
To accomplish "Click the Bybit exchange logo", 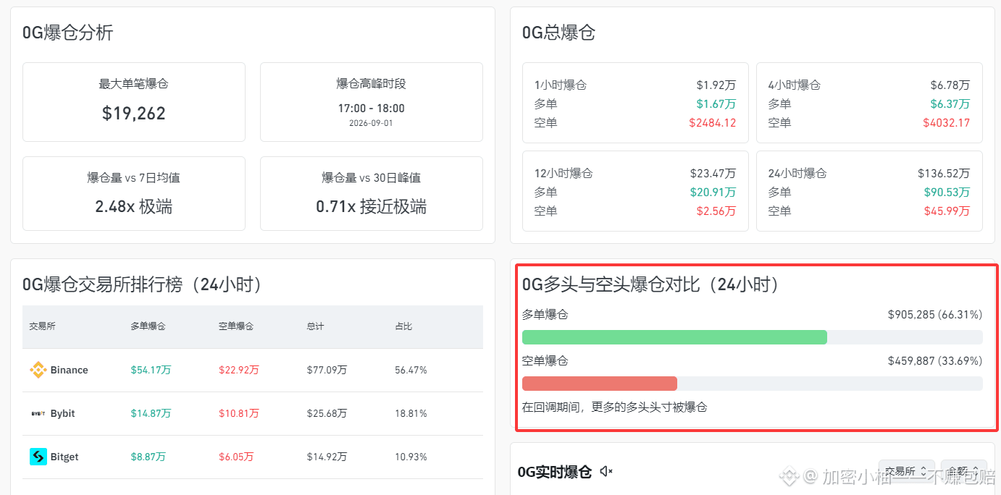I will tap(38, 413).
